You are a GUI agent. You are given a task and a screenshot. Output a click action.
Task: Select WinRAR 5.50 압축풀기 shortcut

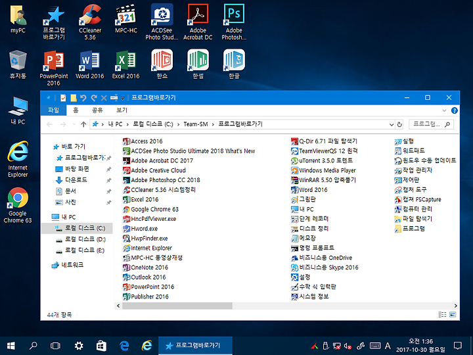click(323, 180)
